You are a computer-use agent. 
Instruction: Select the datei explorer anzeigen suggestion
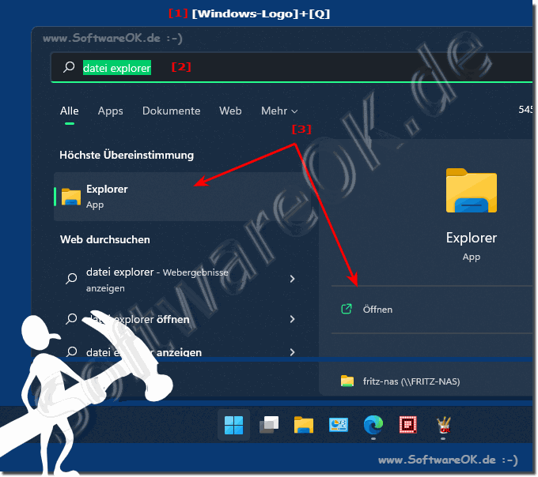click(180, 351)
